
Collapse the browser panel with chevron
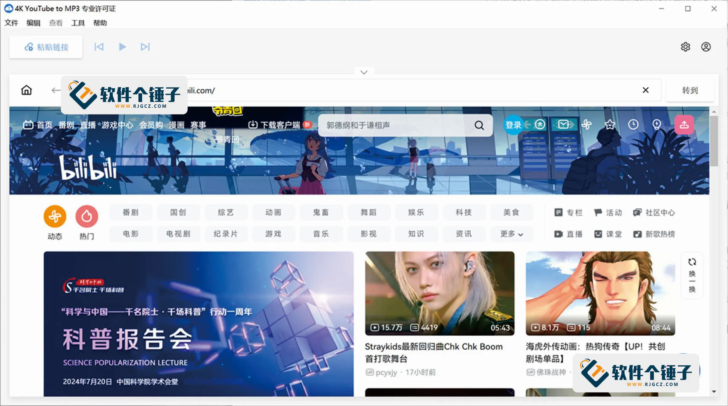click(x=364, y=72)
